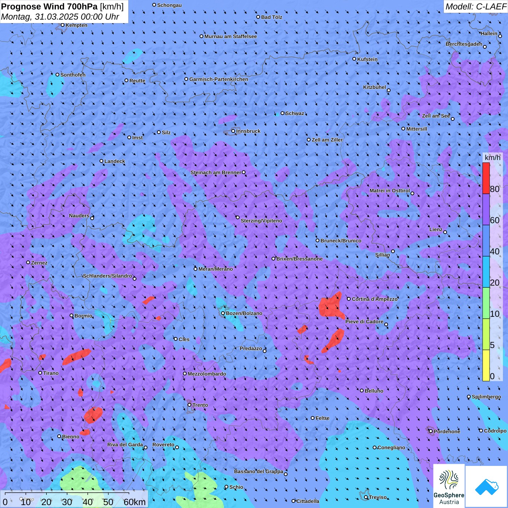Screen dimensions: 508x508
Task: Select the Kitzbühel city label
Action: click(x=374, y=87)
